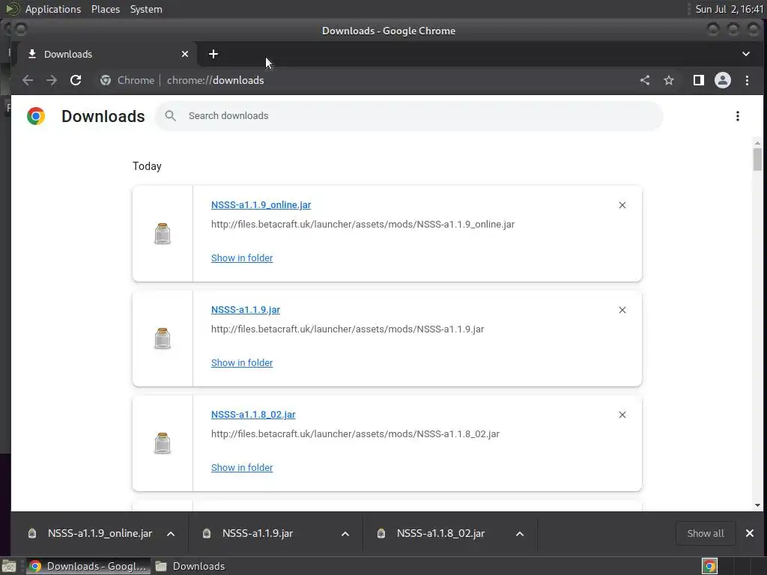This screenshot has height=575, width=767.
Task: Focus the Search downloads field
Action: [x=409, y=116]
